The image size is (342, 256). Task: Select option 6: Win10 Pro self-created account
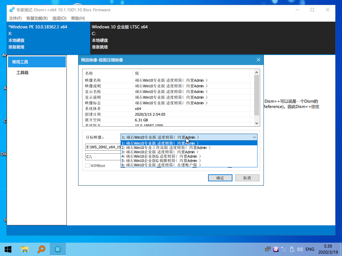(189, 165)
